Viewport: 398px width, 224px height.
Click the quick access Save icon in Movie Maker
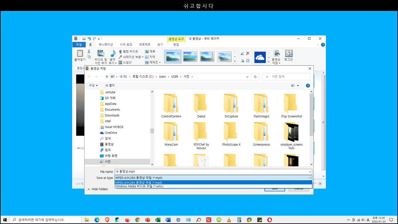tap(84, 39)
